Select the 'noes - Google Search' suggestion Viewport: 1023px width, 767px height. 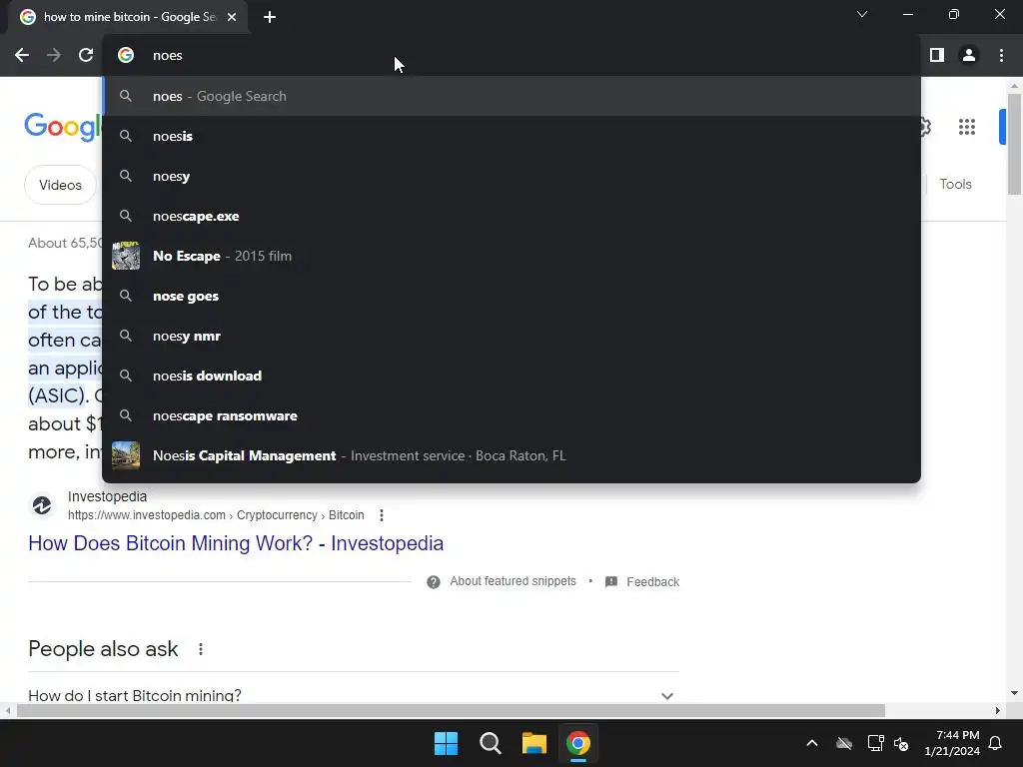point(511,96)
